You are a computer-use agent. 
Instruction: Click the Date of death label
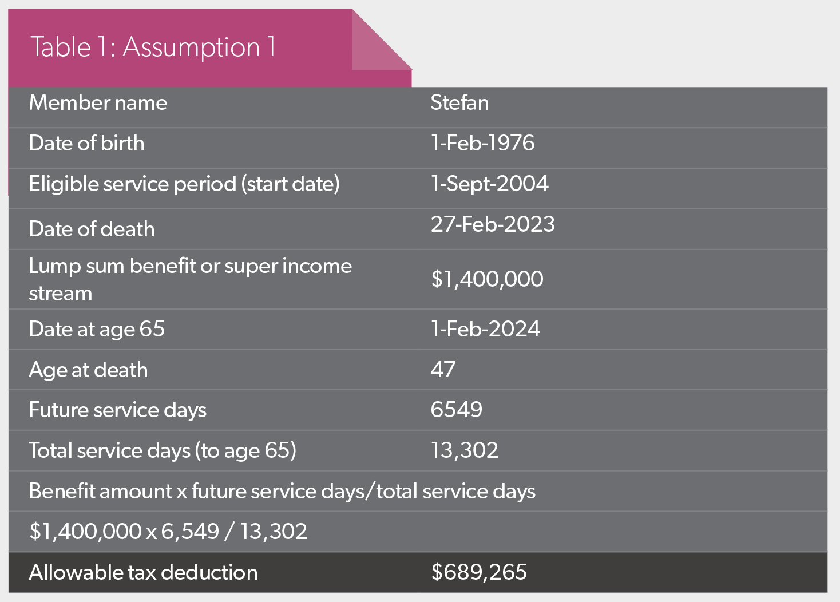(x=92, y=229)
